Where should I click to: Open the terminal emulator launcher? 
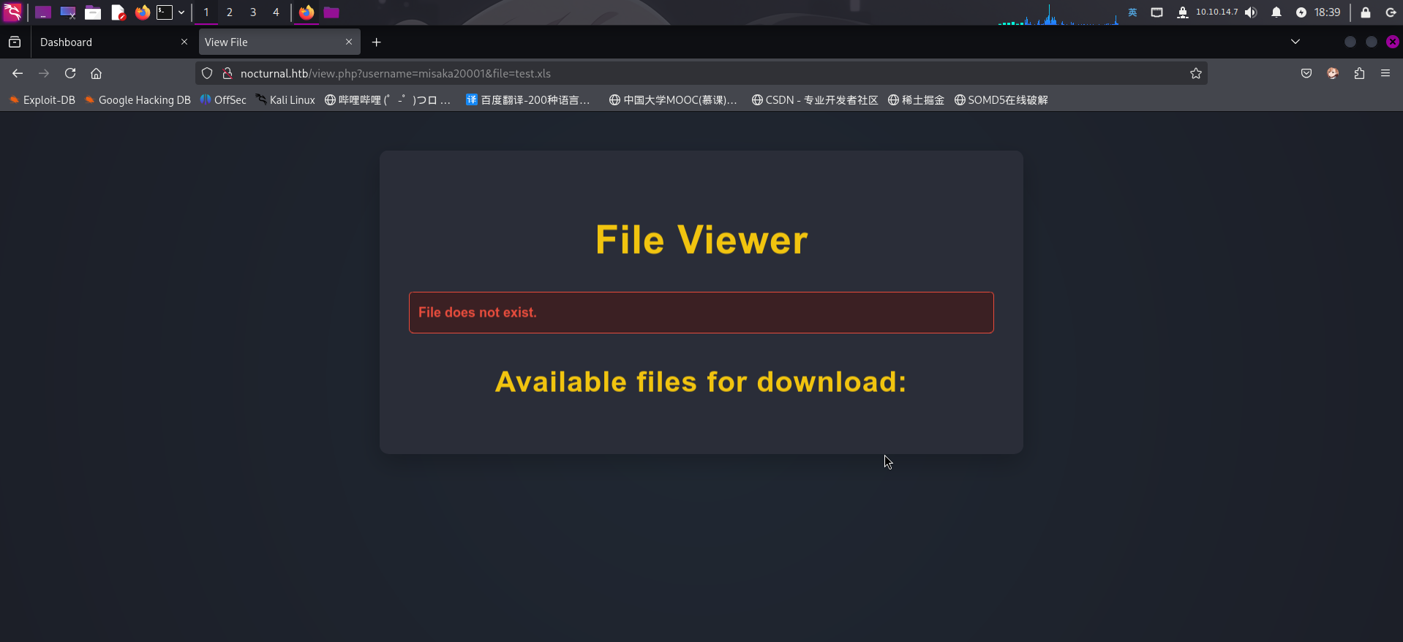(165, 12)
